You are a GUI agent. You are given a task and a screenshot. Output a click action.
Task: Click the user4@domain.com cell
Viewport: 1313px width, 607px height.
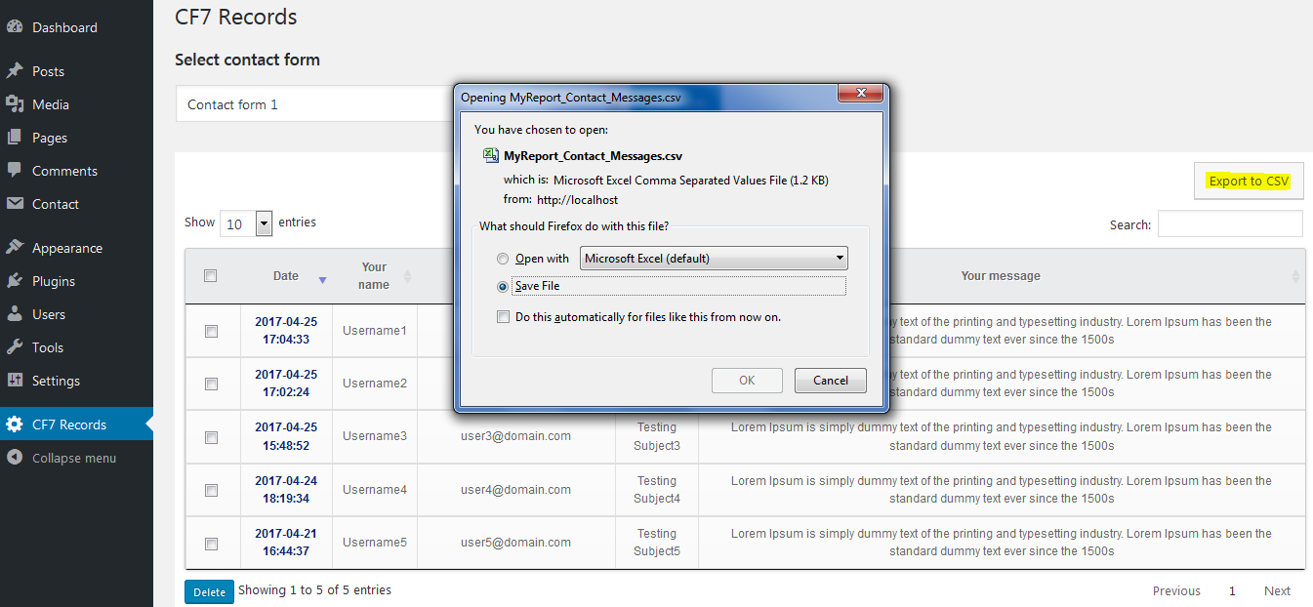coord(516,490)
